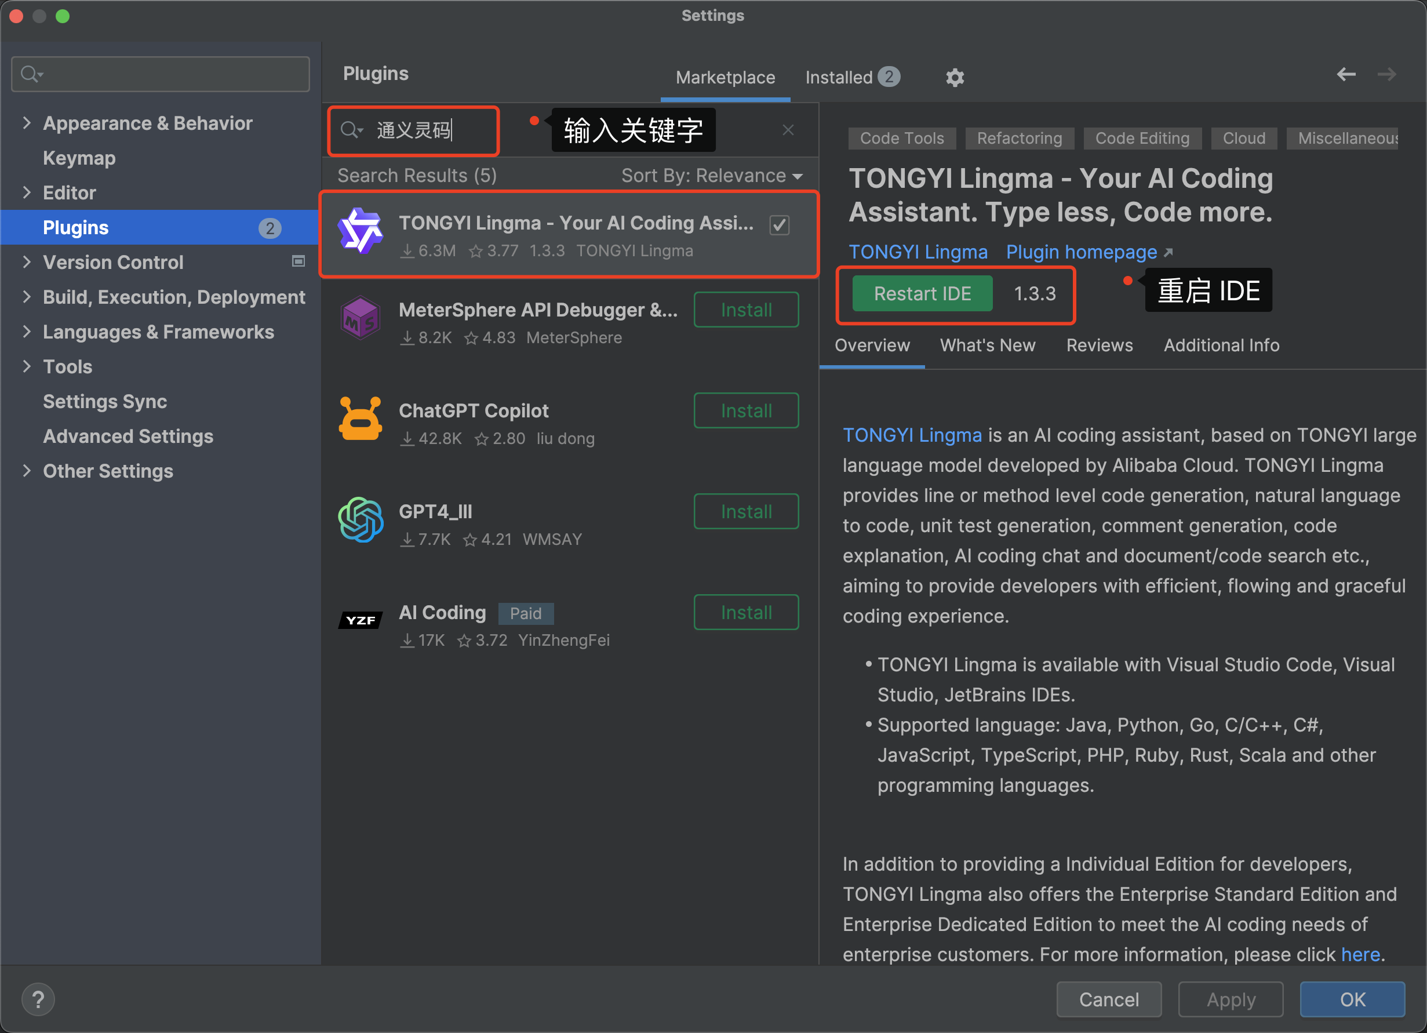Viewport: 1427px width, 1033px height.
Task: Expand the Appearance & Behavior section
Action: point(27,123)
